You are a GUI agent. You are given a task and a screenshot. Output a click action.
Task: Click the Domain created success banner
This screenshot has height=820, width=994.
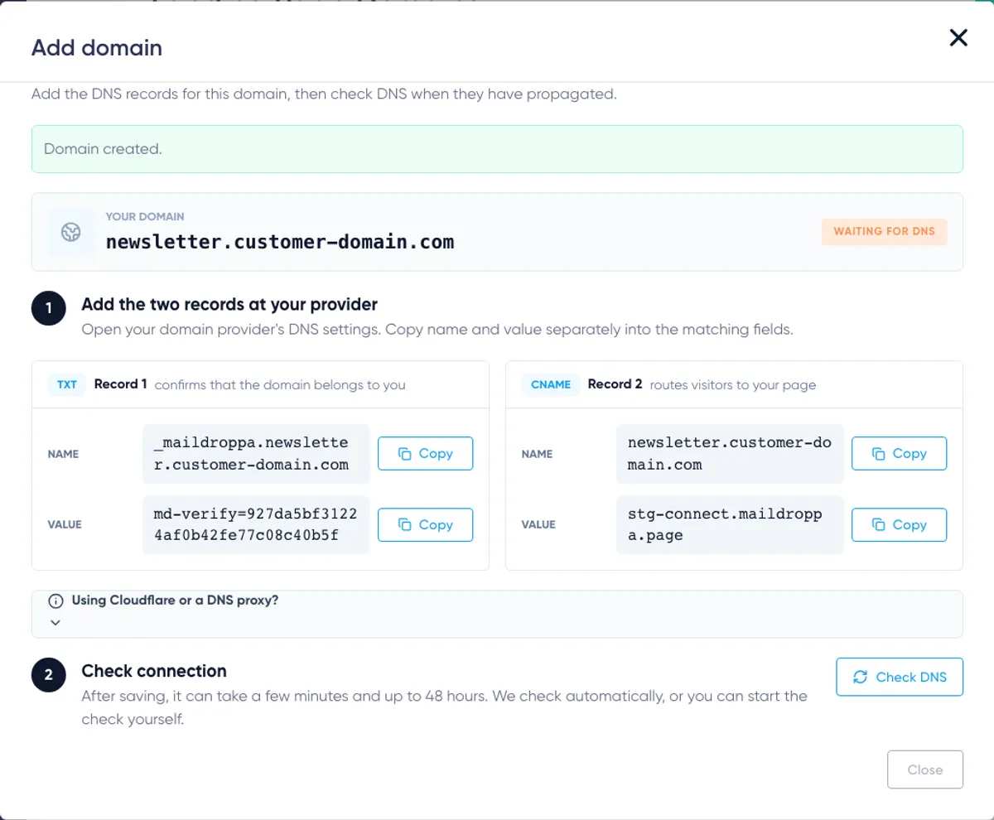click(x=497, y=149)
